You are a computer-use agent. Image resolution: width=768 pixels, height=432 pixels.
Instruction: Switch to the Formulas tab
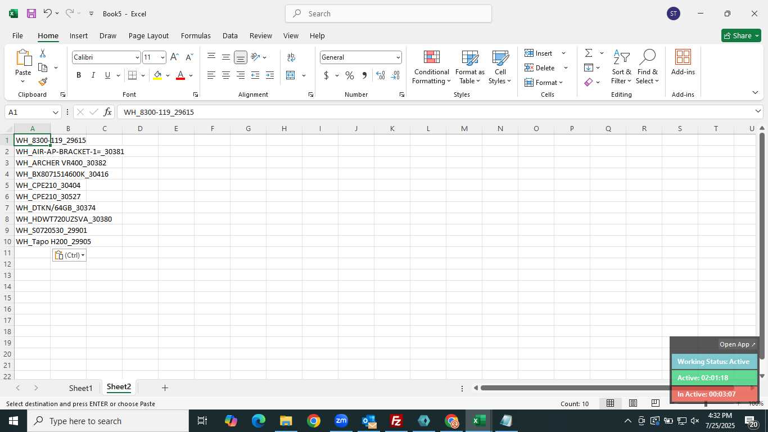(x=196, y=35)
